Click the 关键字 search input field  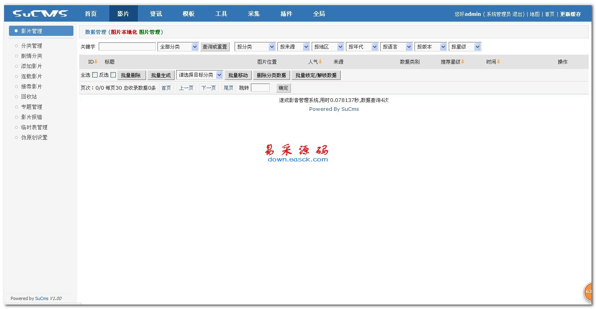127,47
